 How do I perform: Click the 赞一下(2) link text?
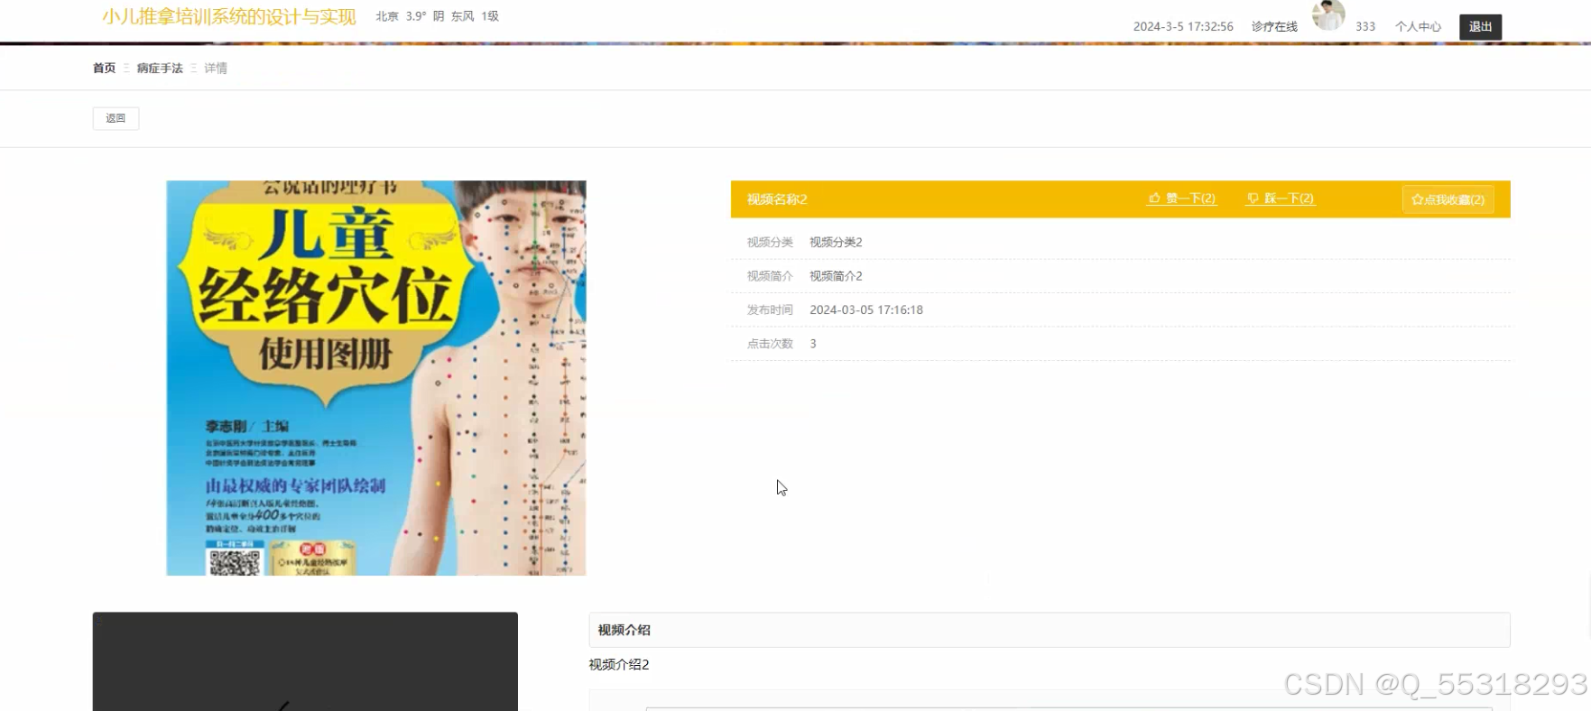1190,199
